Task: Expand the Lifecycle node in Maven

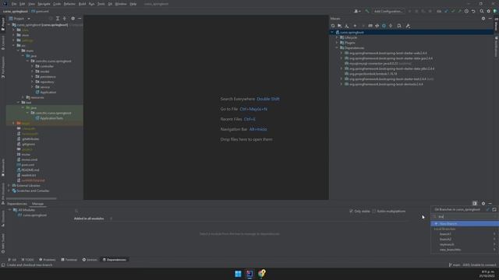Action: 337,37
